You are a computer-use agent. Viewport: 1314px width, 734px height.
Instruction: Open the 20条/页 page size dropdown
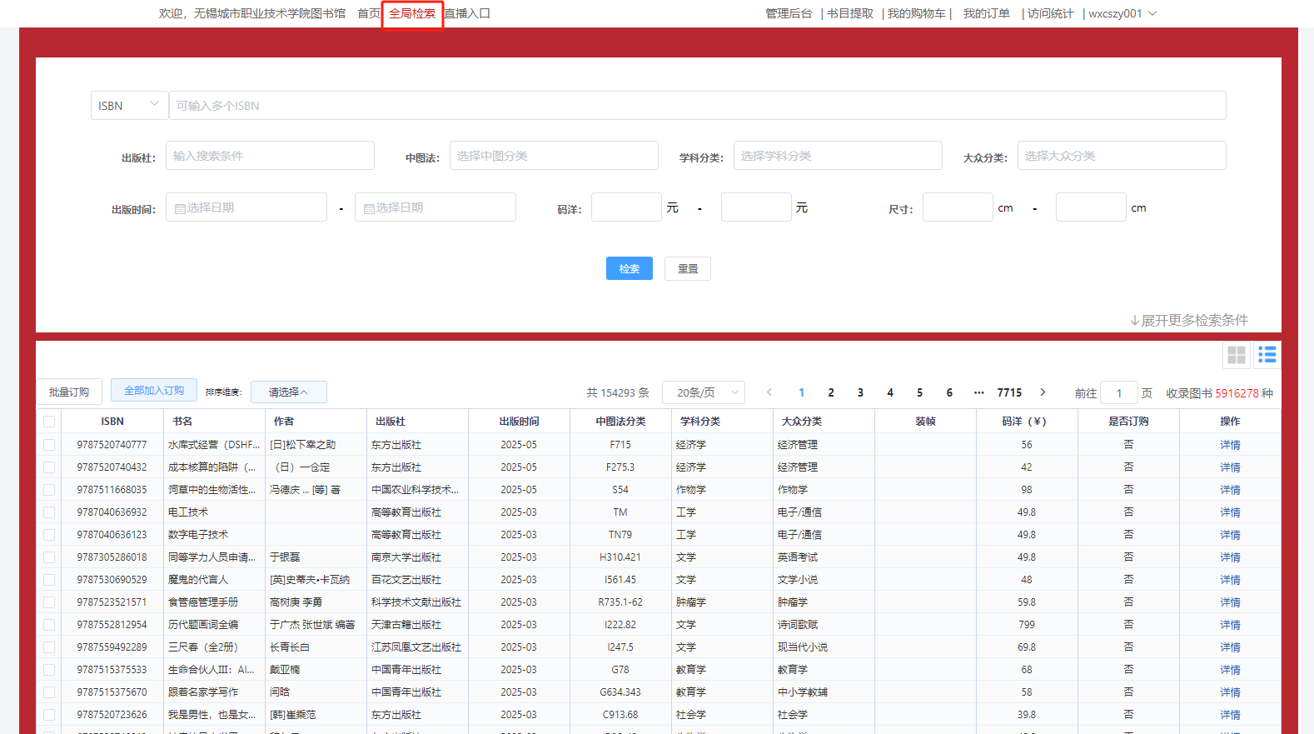pos(704,392)
